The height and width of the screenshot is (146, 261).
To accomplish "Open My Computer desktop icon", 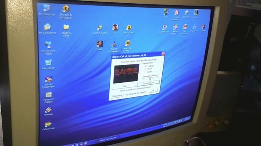I will click(47, 10).
